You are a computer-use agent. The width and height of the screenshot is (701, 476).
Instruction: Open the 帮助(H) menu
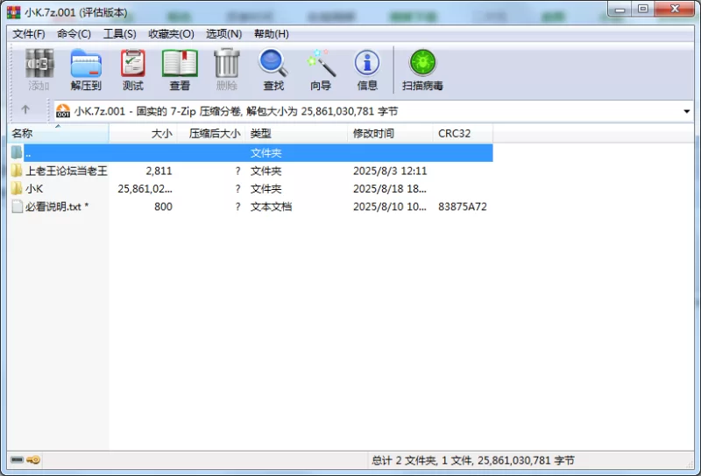[x=272, y=34]
